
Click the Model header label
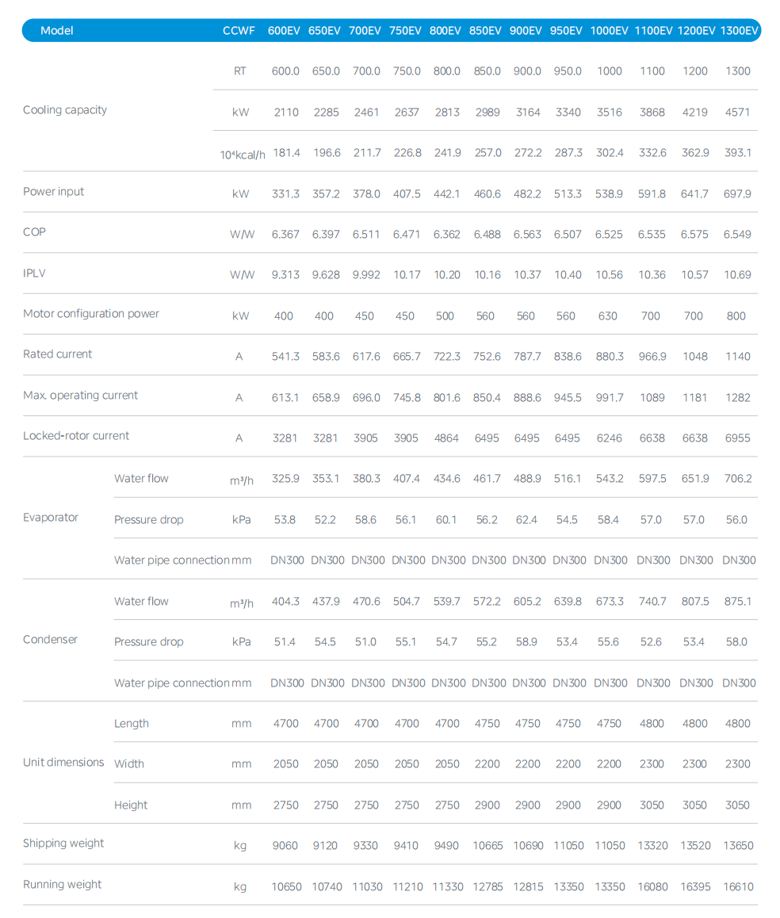[x=57, y=30]
